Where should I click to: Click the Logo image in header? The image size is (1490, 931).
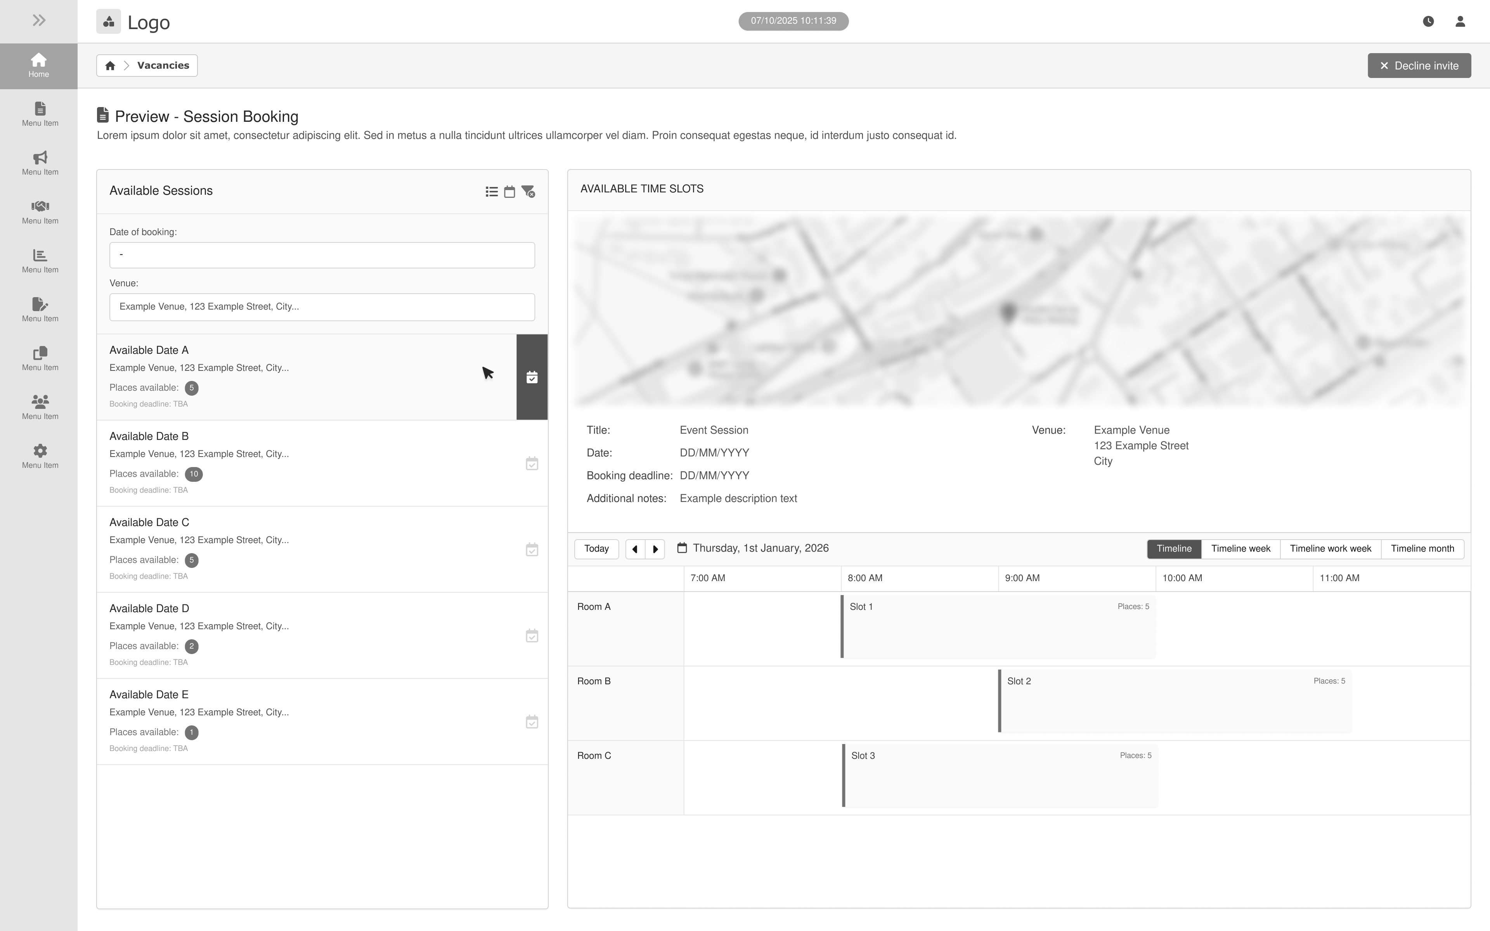coord(108,22)
